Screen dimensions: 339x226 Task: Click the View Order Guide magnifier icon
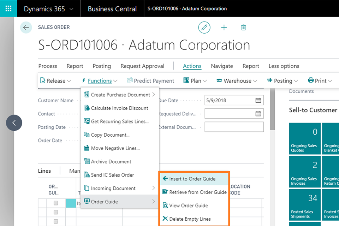coord(165,205)
